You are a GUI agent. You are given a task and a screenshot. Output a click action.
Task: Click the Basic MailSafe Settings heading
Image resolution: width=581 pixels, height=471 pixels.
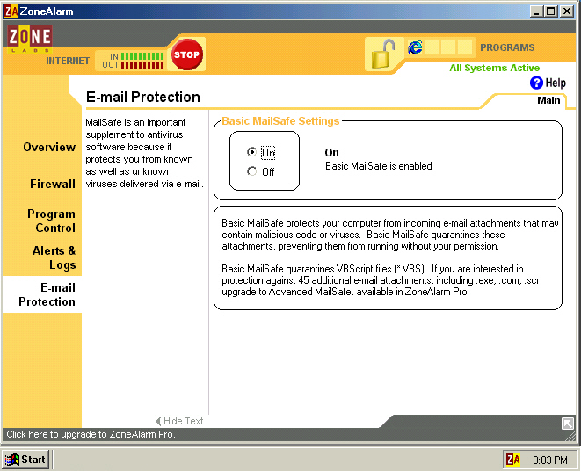click(280, 121)
